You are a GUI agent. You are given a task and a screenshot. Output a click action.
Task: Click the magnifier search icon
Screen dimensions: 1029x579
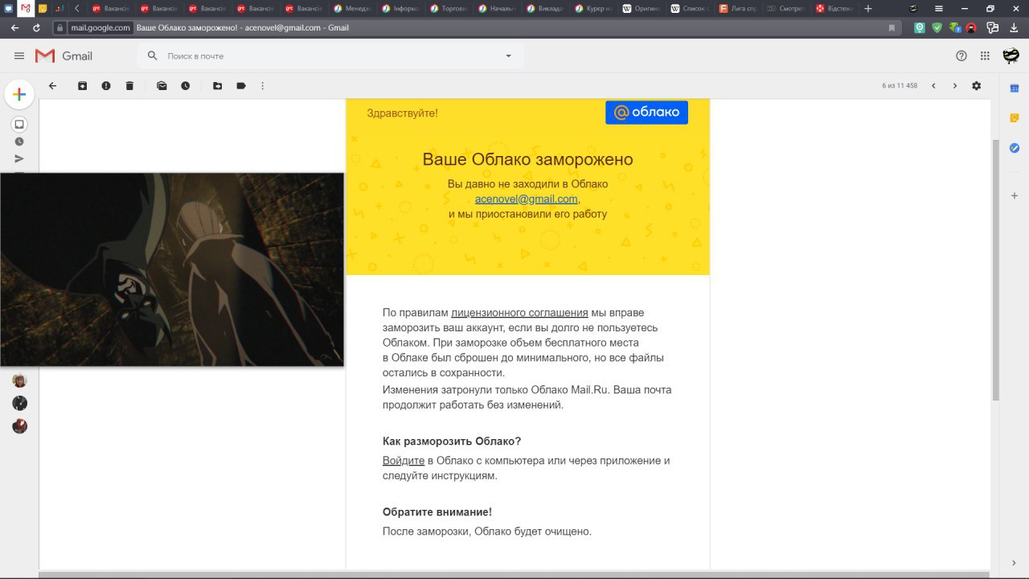pyautogui.click(x=153, y=55)
